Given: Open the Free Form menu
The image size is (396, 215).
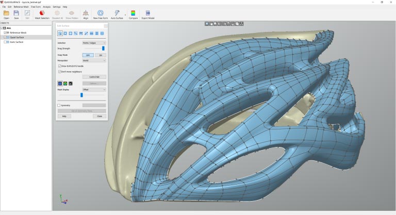Looking at the screenshot, I should pyautogui.click(x=36, y=7).
